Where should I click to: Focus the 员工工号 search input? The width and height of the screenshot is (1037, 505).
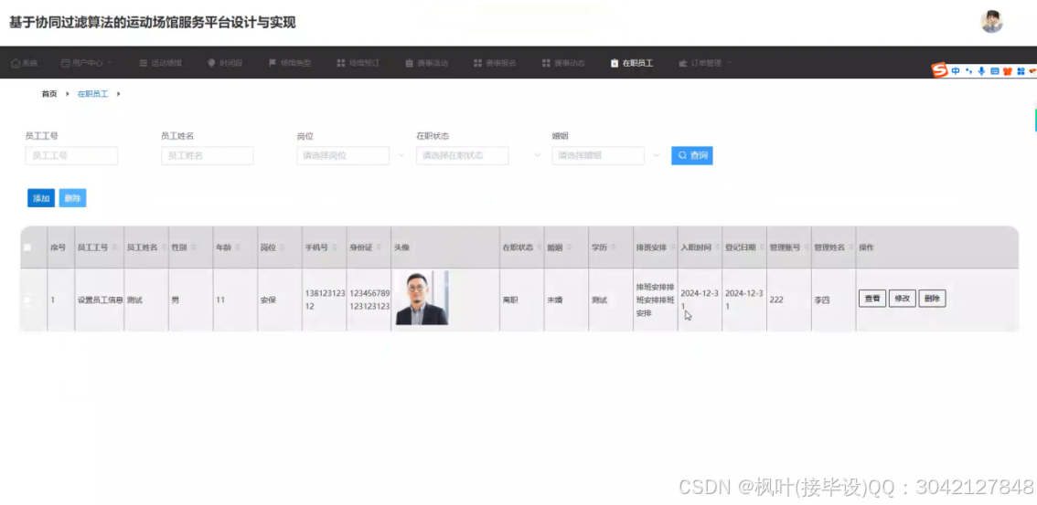(71, 156)
